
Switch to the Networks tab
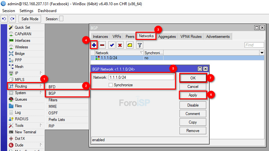pos(146,36)
